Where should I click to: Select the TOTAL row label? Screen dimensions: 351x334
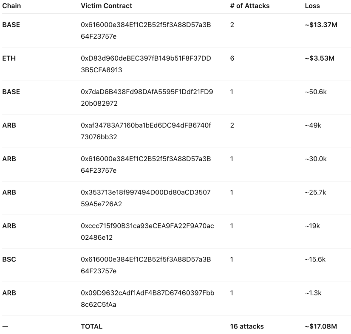(91, 326)
